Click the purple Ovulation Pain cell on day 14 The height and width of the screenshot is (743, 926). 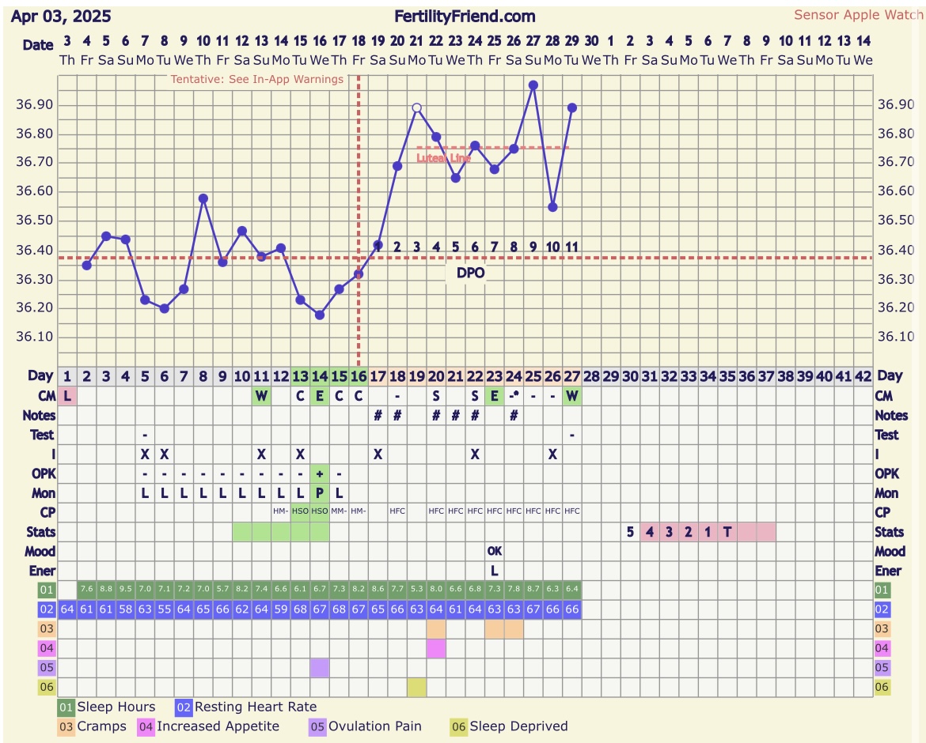(x=320, y=668)
